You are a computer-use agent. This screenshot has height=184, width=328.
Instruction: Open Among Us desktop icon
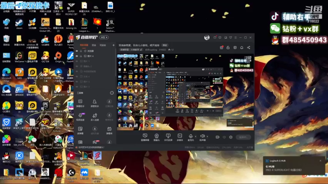coord(71,24)
